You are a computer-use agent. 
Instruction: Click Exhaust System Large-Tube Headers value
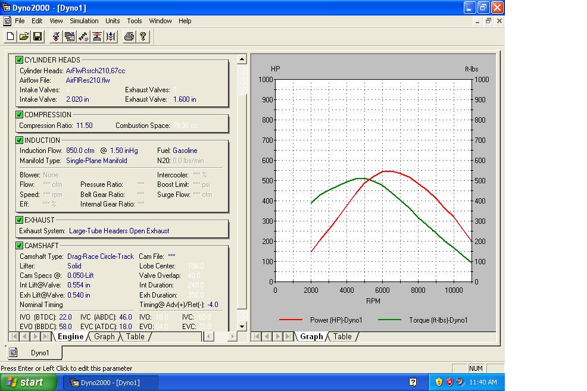[119, 231]
